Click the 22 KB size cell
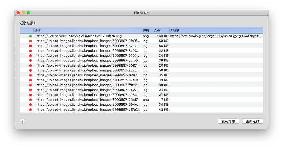The width and height of the screenshot is (283, 148). (164, 51)
